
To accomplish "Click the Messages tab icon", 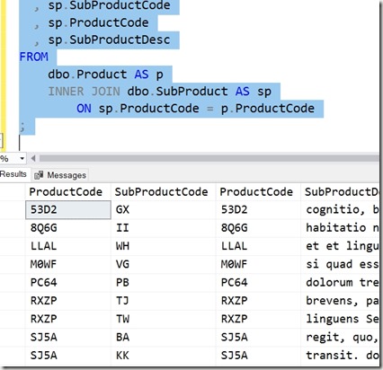I will coord(39,175).
